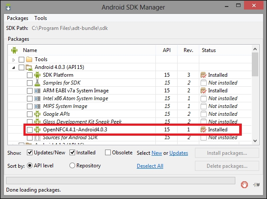Click OpenNFC installed status icon

point(204,130)
